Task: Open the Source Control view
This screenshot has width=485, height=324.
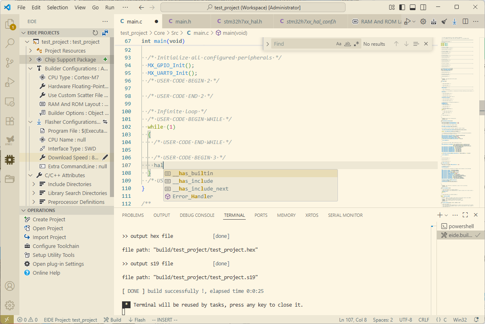Action: tap(10, 63)
